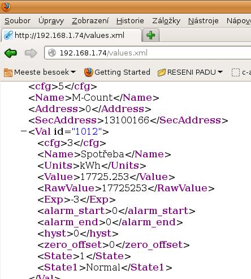Open the Nápověda menu
Image resolution: width=251 pixels, height=279 pixels.
click(239, 21)
